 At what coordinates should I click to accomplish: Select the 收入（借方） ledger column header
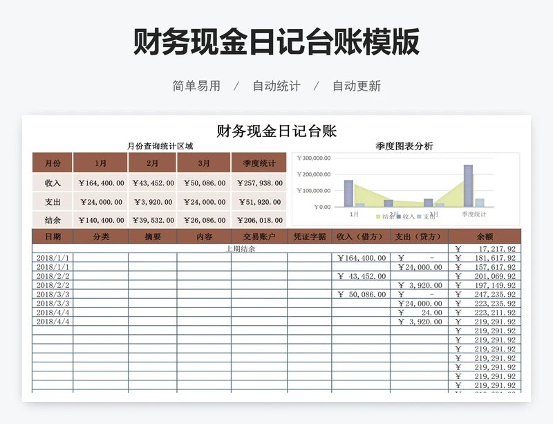point(361,236)
